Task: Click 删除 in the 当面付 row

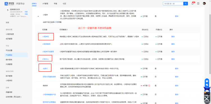Action: point(177,69)
